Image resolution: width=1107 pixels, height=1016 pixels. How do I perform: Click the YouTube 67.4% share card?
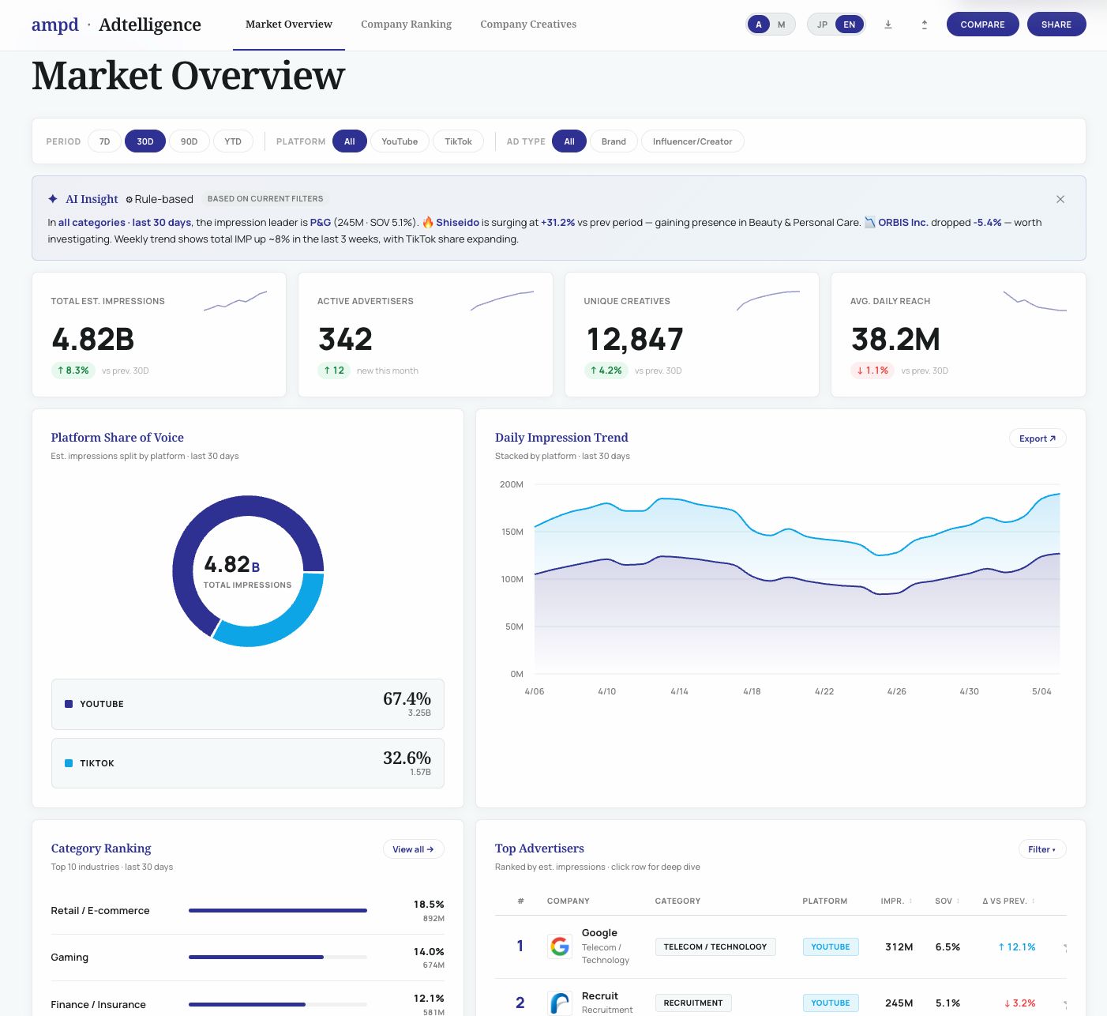(x=248, y=704)
